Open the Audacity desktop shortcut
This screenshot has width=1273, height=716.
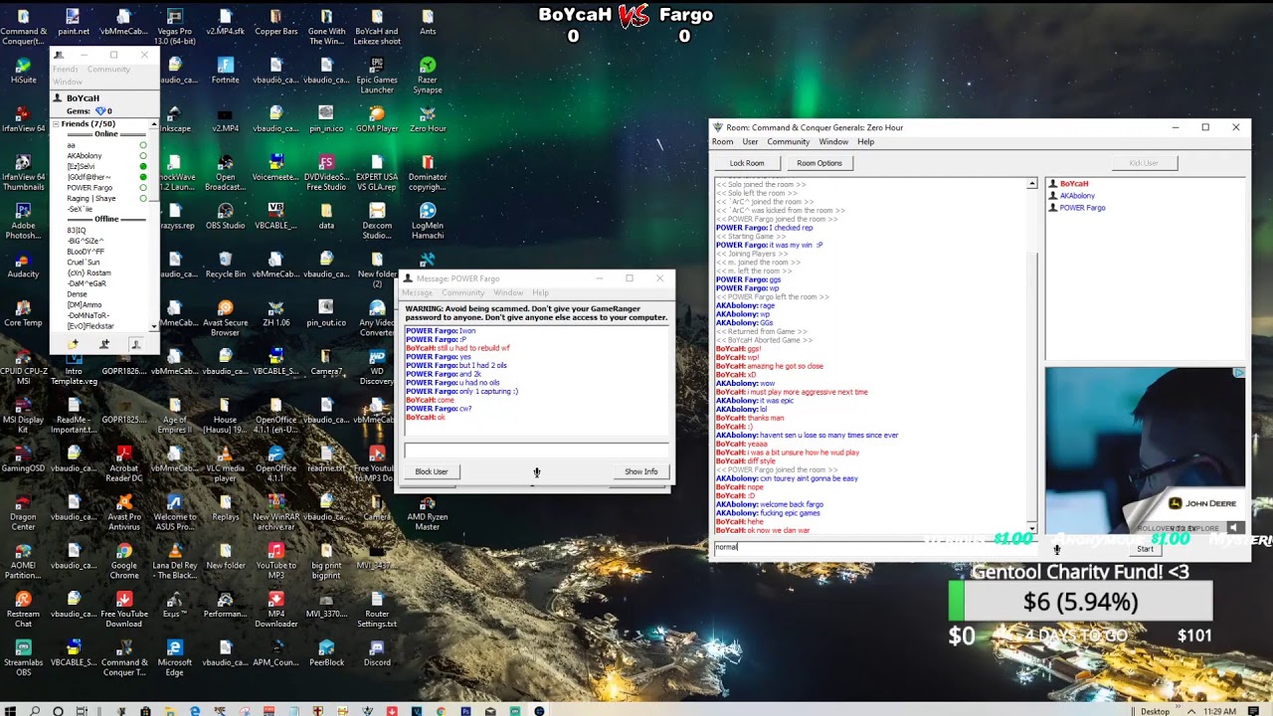pos(23,265)
